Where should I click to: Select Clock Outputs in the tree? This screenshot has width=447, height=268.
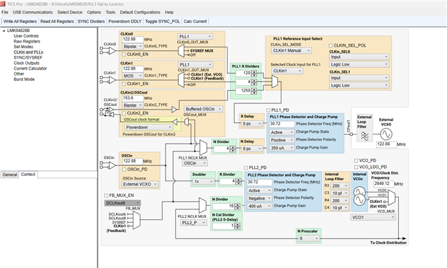click(27, 63)
